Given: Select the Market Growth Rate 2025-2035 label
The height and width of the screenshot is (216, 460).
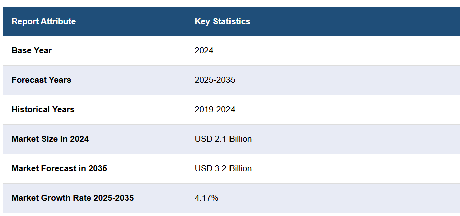Looking at the screenshot, I should (73, 198).
